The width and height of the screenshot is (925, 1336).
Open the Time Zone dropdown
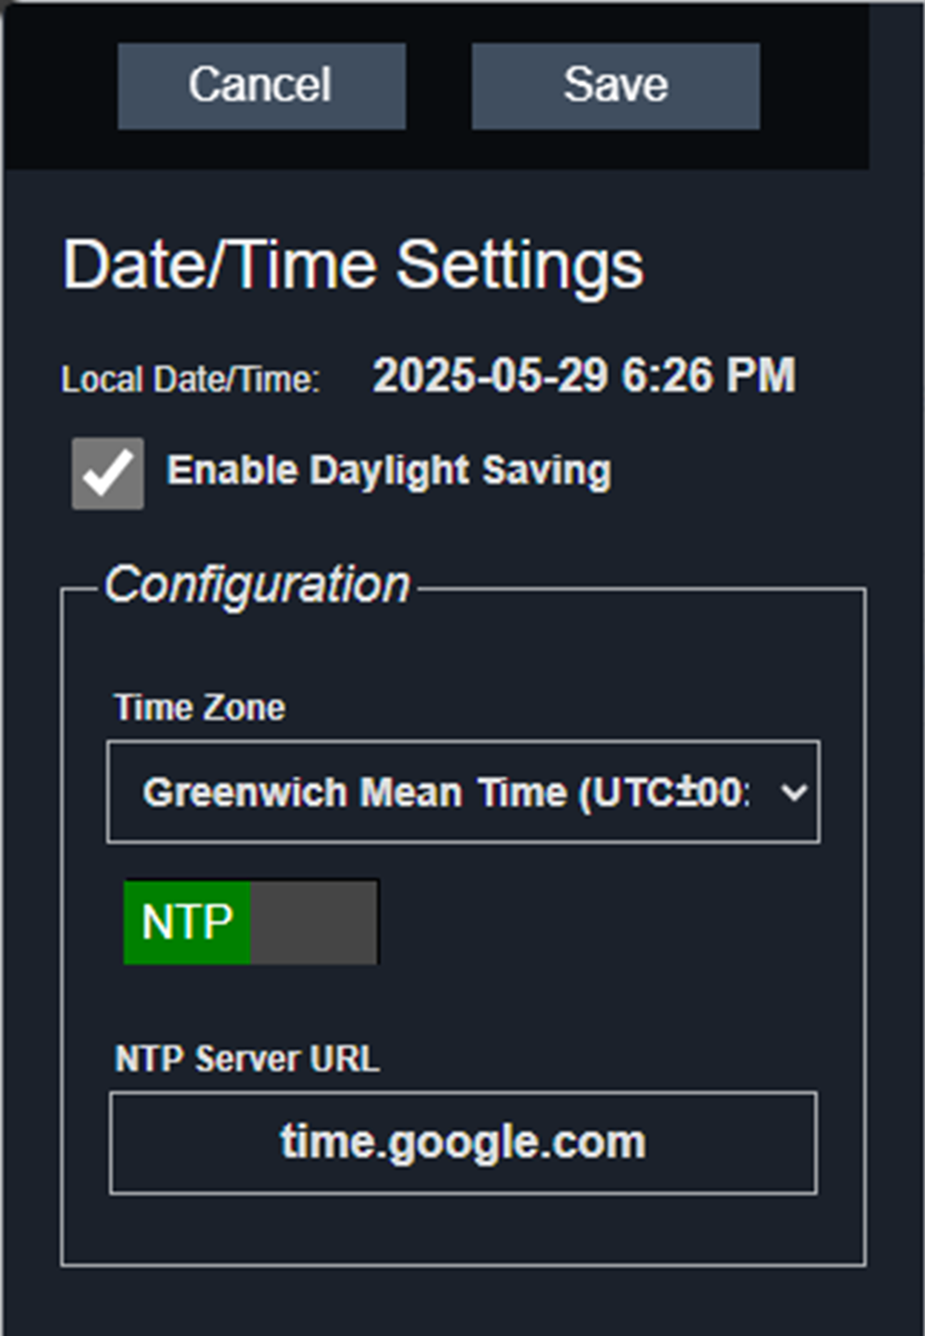[x=463, y=792]
